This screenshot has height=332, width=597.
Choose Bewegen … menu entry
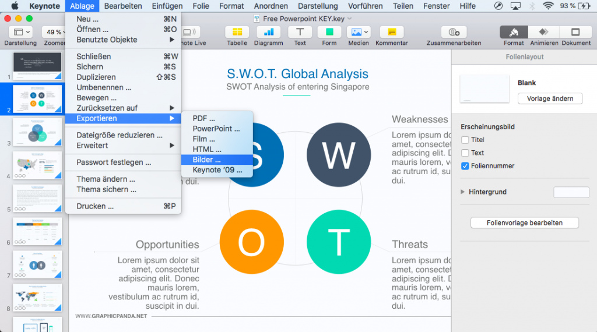pos(124,98)
